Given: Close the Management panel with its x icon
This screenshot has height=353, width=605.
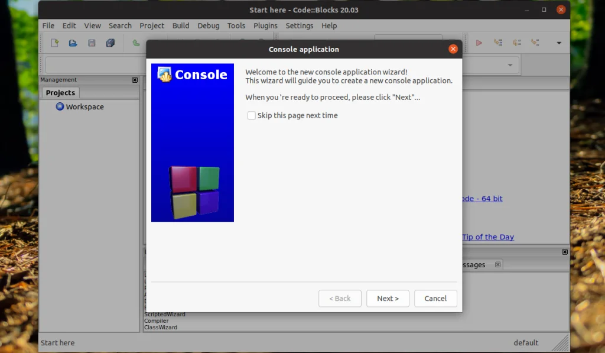Looking at the screenshot, I should [x=135, y=80].
